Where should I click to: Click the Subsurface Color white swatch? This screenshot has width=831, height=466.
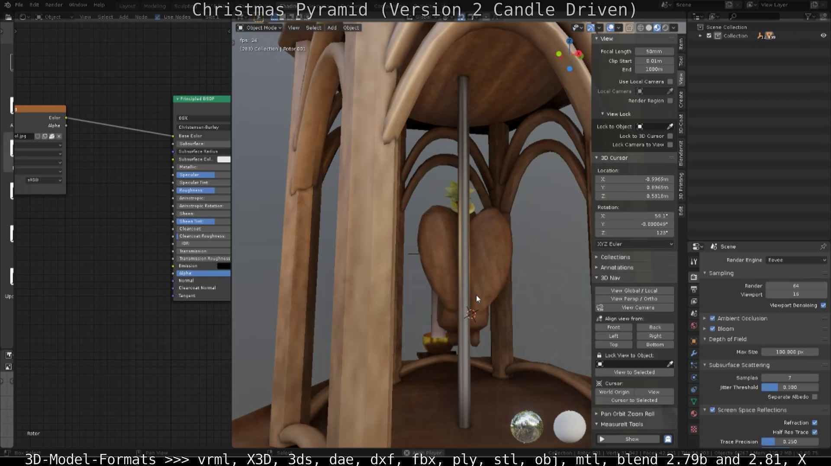tap(224, 160)
